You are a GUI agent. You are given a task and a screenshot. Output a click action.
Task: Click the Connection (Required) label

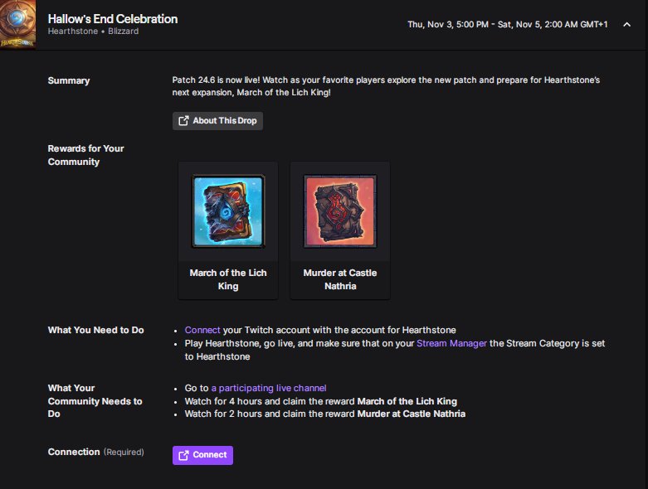pos(96,452)
